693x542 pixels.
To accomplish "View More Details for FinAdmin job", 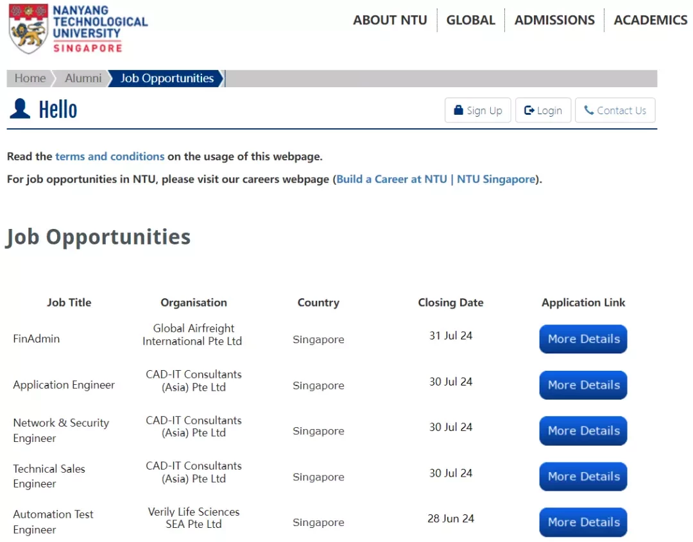I will point(583,339).
